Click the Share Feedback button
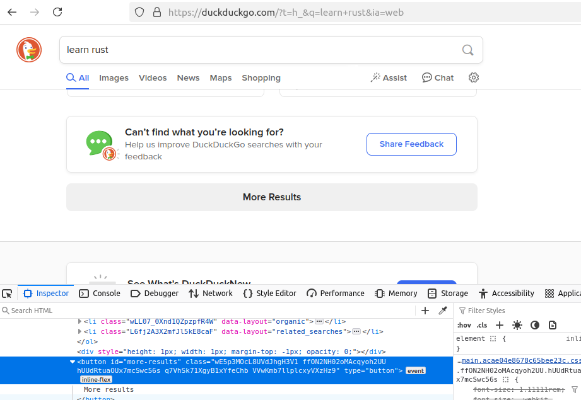The width and height of the screenshot is (581, 400). click(411, 144)
